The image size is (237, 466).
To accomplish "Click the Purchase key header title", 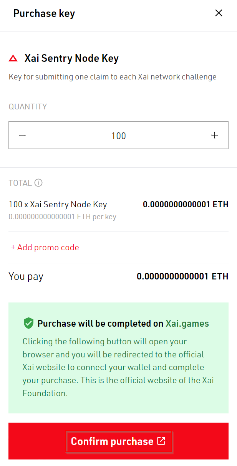I will [44, 13].
